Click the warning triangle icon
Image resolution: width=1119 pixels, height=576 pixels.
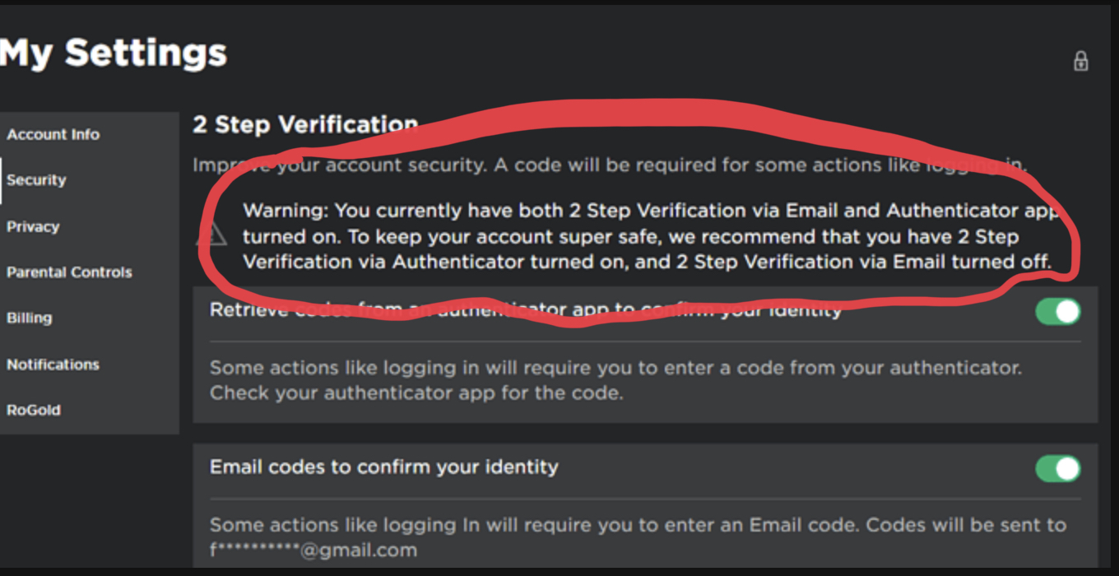pyautogui.click(x=211, y=236)
